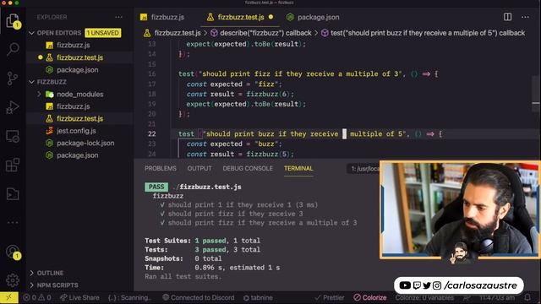
Task: Open the Remote Explorer view
Action: pos(13,137)
